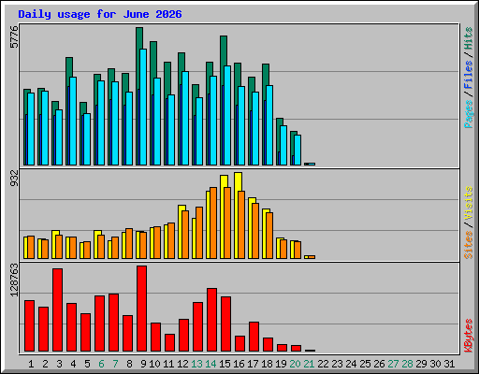Click the red KBytes bar for day 1
479x374 pixels.
[x=29, y=326]
